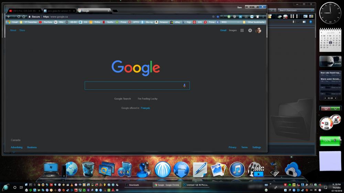Open the eBay bookmark
344x193 pixels.
pos(175,22)
